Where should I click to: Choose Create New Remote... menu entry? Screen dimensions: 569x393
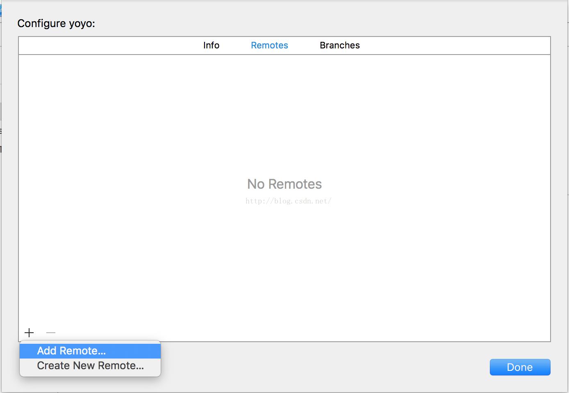(90, 366)
